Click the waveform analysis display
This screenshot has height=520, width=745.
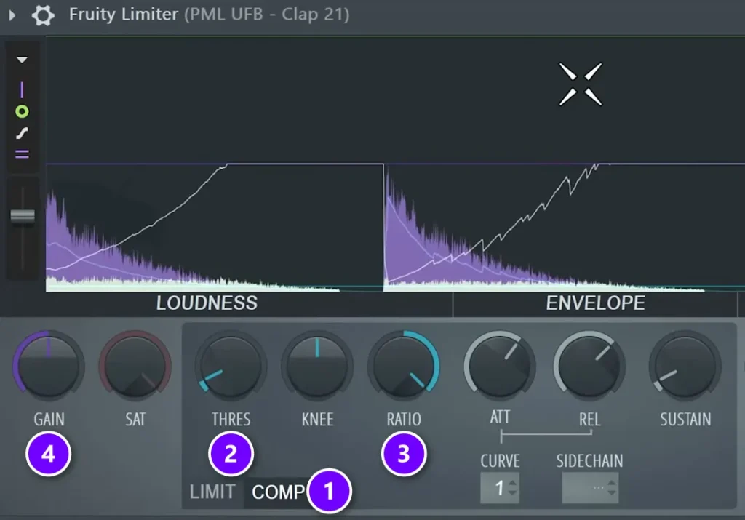[395, 164]
